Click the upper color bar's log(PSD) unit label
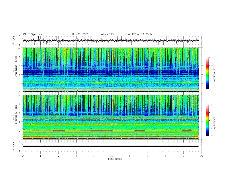 click(214, 75)
